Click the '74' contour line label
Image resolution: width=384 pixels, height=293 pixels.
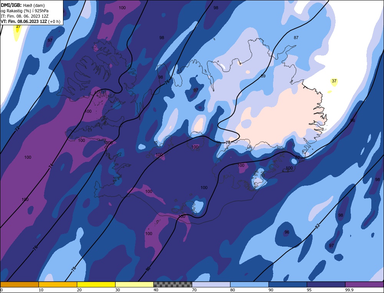pos(51,166)
